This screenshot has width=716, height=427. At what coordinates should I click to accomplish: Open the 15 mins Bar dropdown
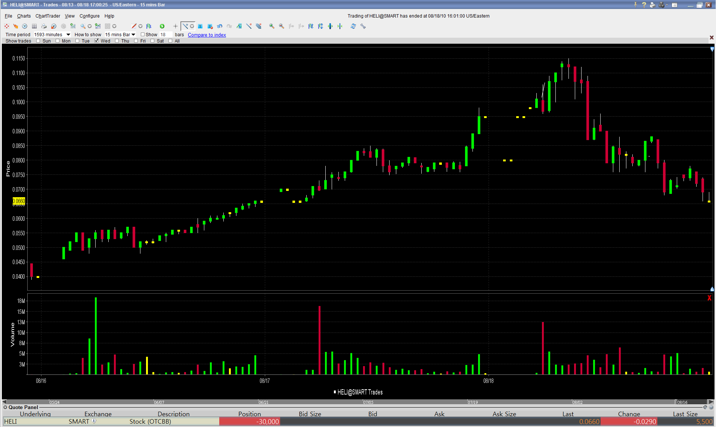pyautogui.click(x=133, y=35)
